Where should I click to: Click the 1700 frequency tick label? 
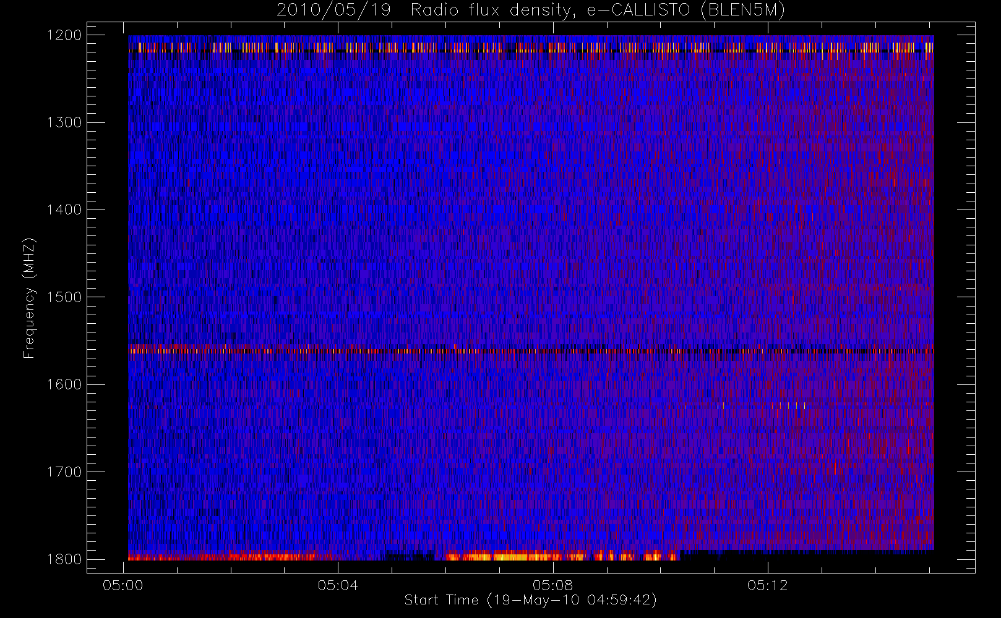coord(64,472)
